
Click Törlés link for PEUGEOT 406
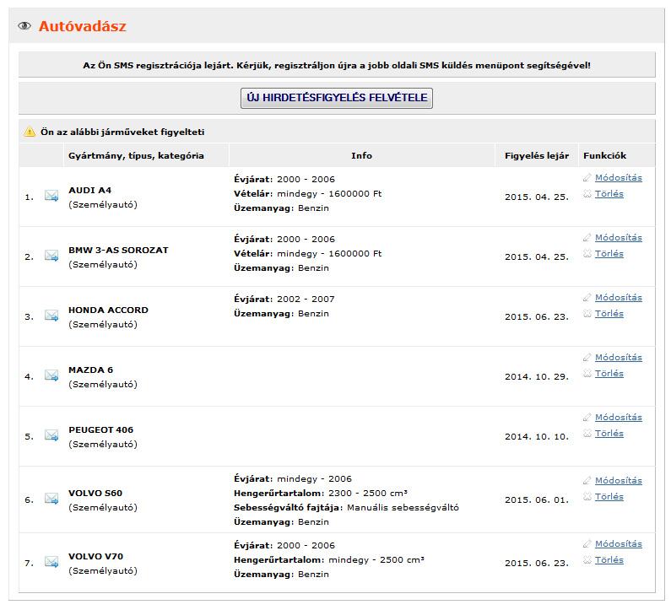click(x=609, y=434)
